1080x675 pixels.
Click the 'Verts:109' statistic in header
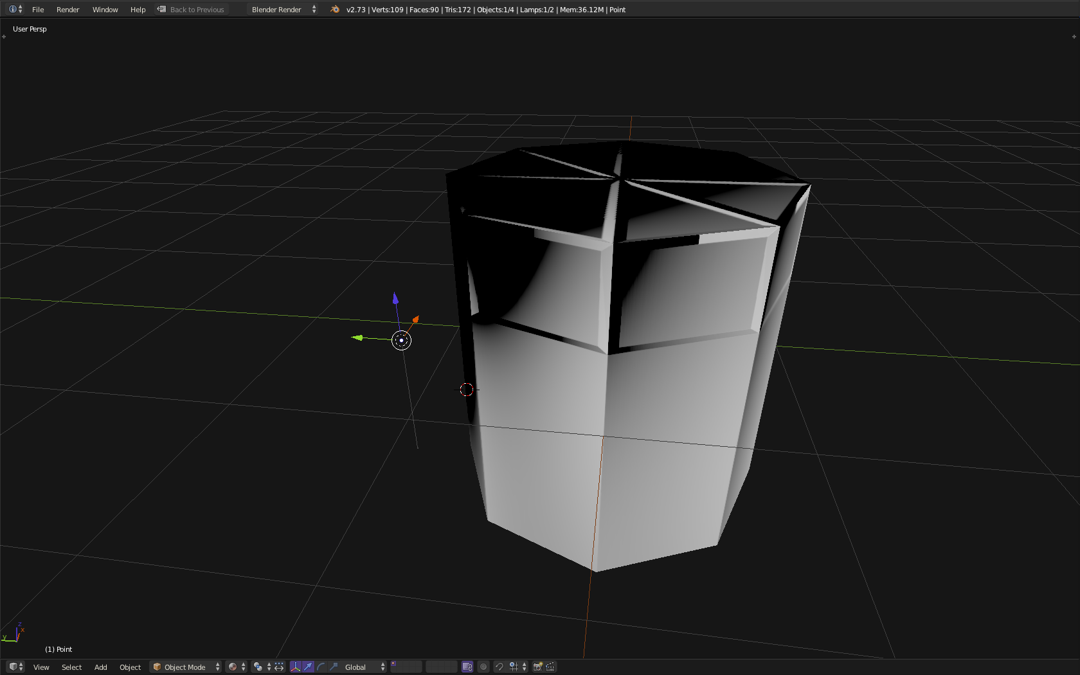pyautogui.click(x=388, y=10)
